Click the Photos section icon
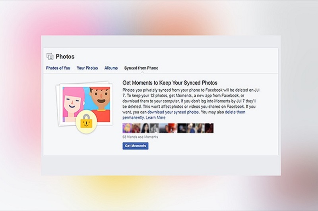318x211 pixels. [x=50, y=56]
